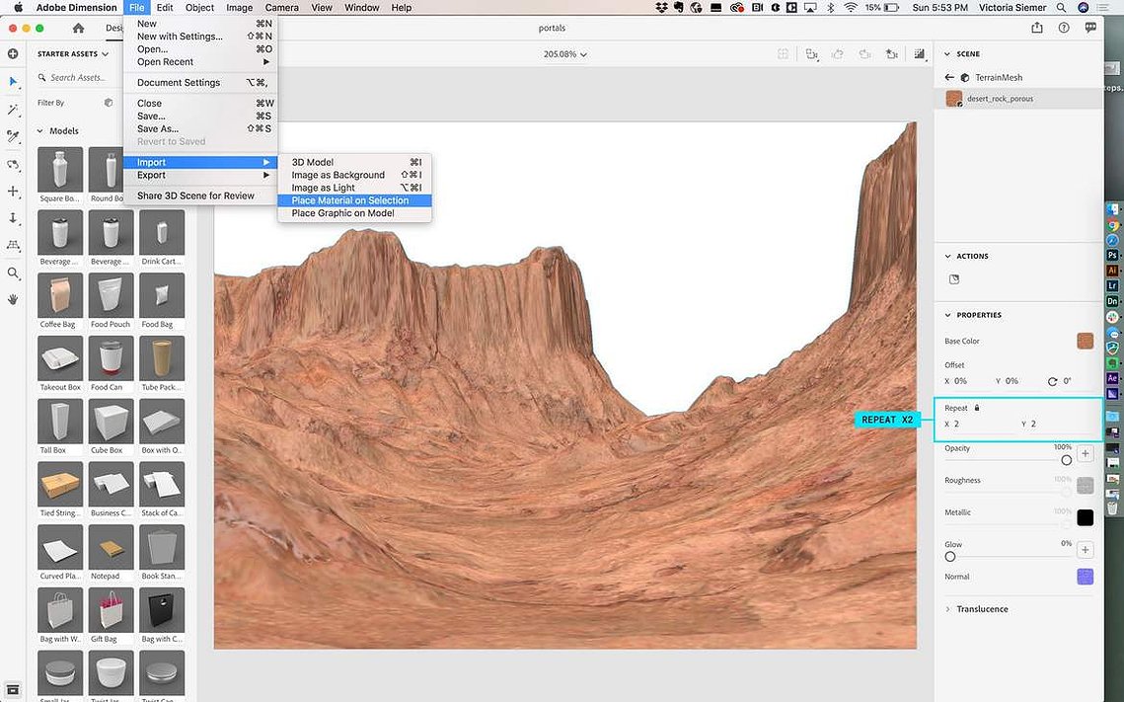The width and height of the screenshot is (1124, 702).
Task: Click the Save As menu item
Action: [x=200, y=129]
